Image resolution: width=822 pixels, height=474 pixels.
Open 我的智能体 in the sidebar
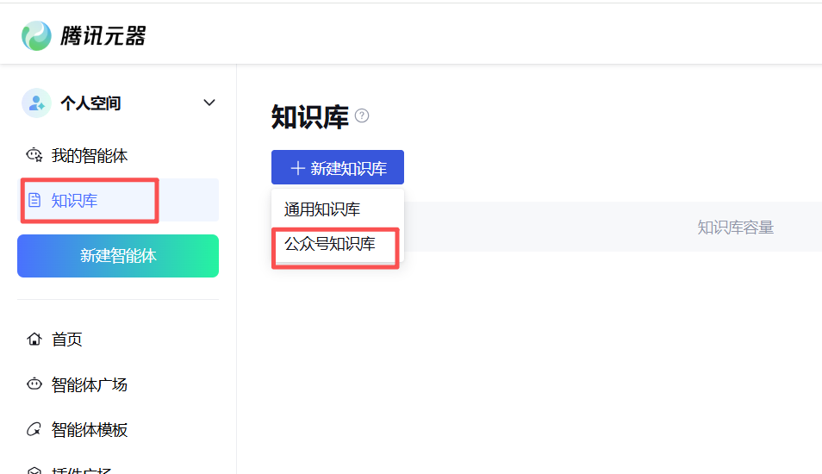click(x=90, y=156)
